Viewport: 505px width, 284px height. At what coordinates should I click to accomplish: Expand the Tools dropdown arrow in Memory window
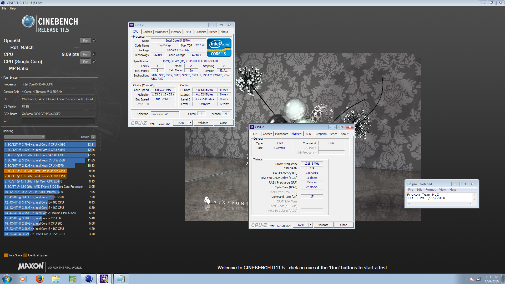pyautogui.click(x=310, y=225)
